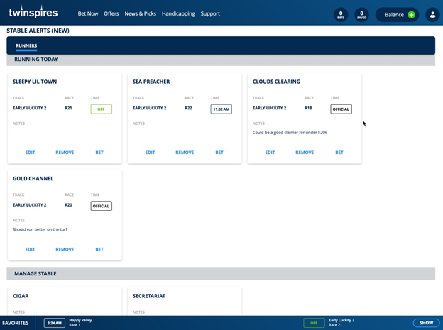Click the Favorites label in bottom bar
Screen dimensions: 443x330
(16, 323)
